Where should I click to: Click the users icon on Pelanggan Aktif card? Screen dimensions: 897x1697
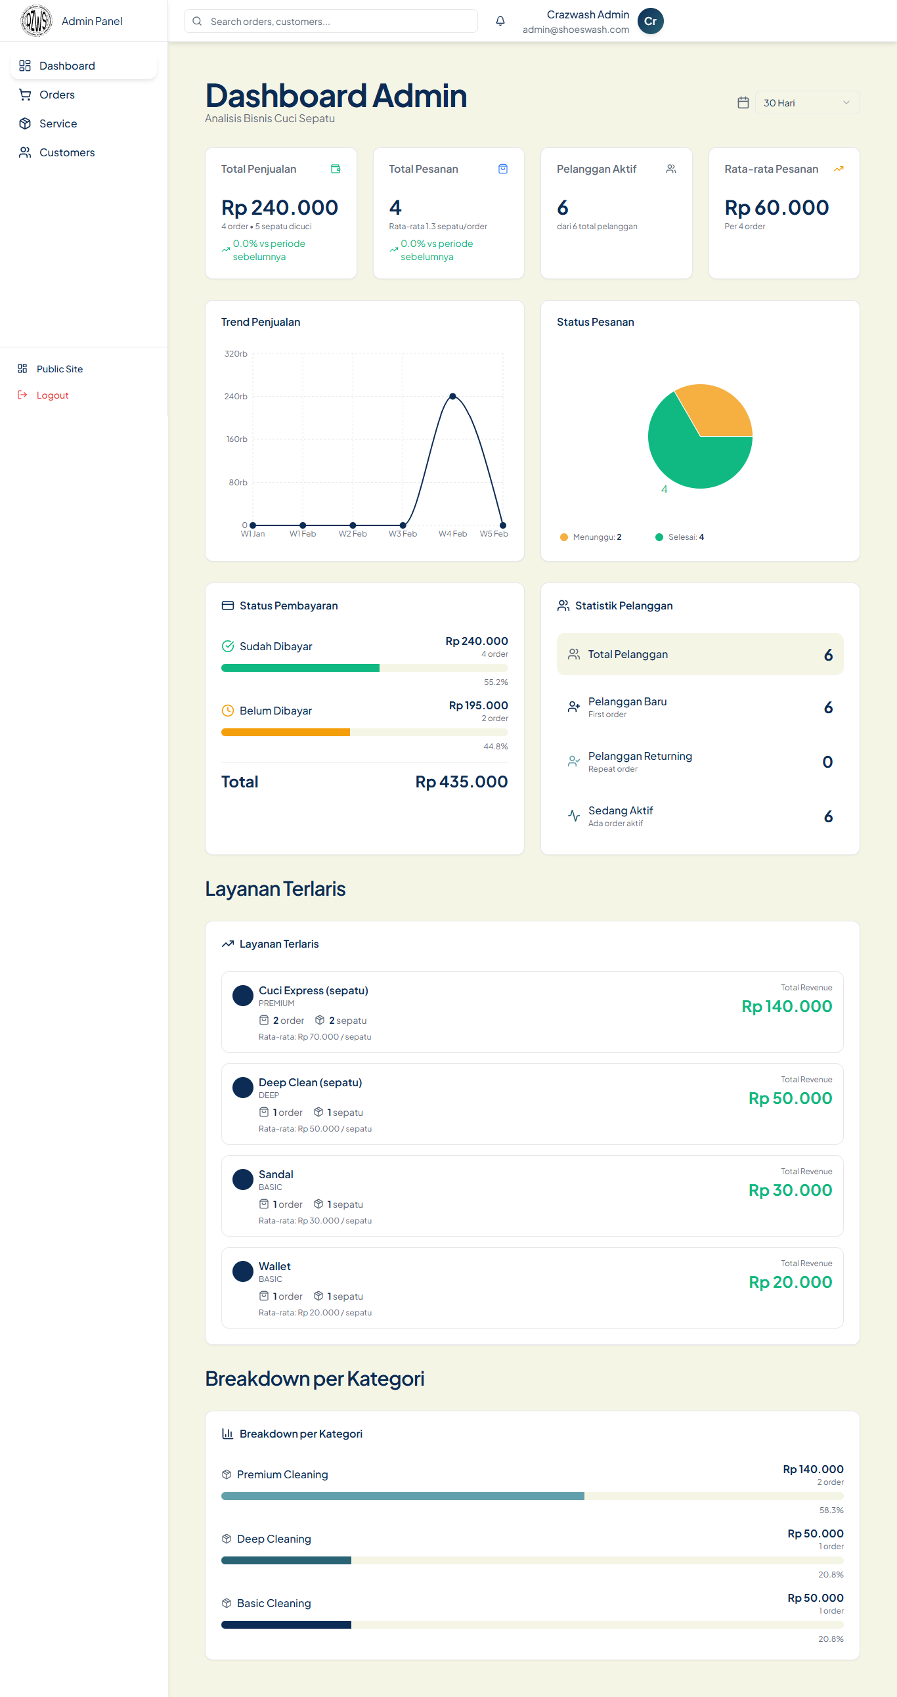[x=671, y=169]
